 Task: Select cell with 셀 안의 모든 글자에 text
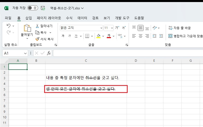click(x=86, y=89)
